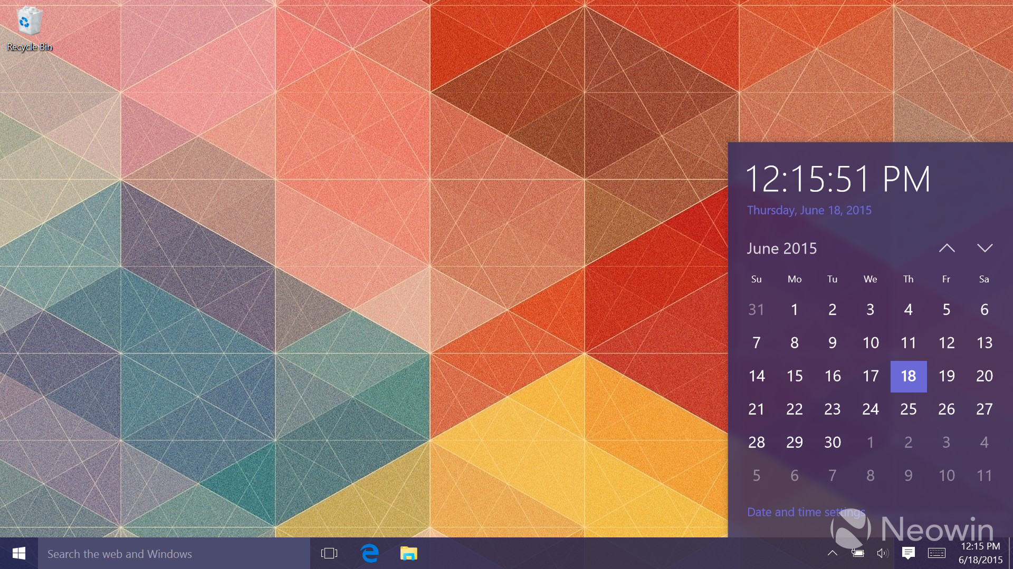Select June 26 in the calendar
1013x569 pixels.
(947, 409)
